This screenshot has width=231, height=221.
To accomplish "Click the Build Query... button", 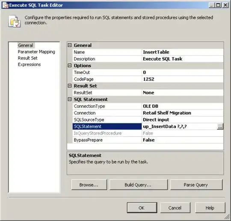I will coord(139,185).
